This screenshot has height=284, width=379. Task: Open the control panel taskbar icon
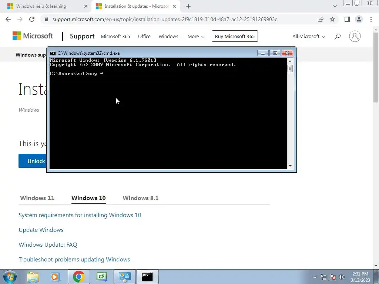(125, 277)
